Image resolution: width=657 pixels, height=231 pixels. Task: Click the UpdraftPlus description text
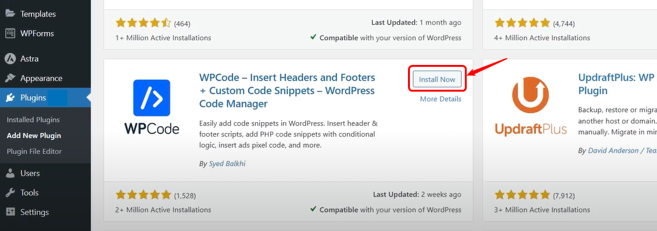[x=617, y=121]
